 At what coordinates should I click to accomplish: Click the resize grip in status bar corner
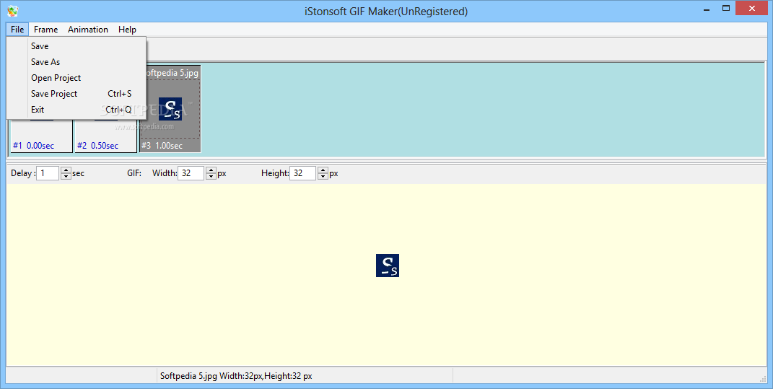[763, 378]
